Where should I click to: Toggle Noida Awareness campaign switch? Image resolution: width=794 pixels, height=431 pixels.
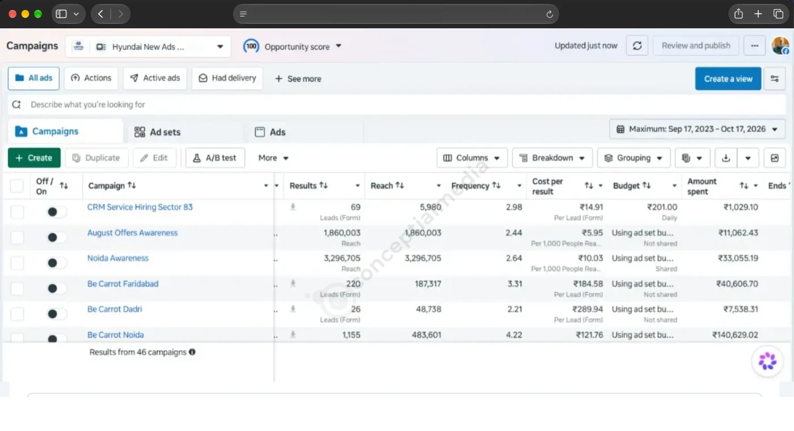56,263
